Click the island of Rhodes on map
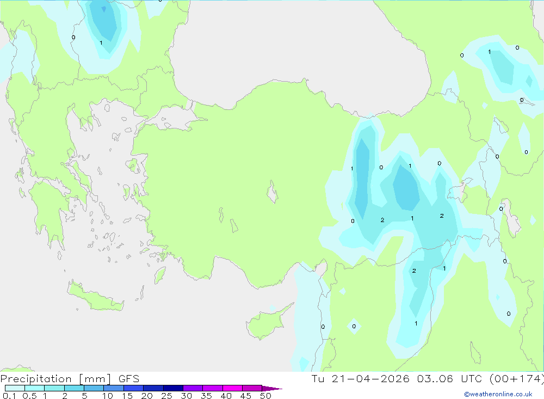This screenshot has width=544, height=399. [159, 275]
